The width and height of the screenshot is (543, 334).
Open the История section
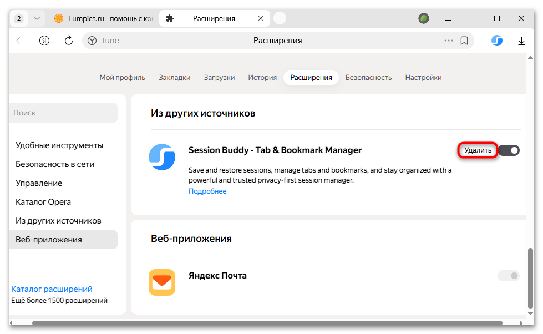click(262, 78)
